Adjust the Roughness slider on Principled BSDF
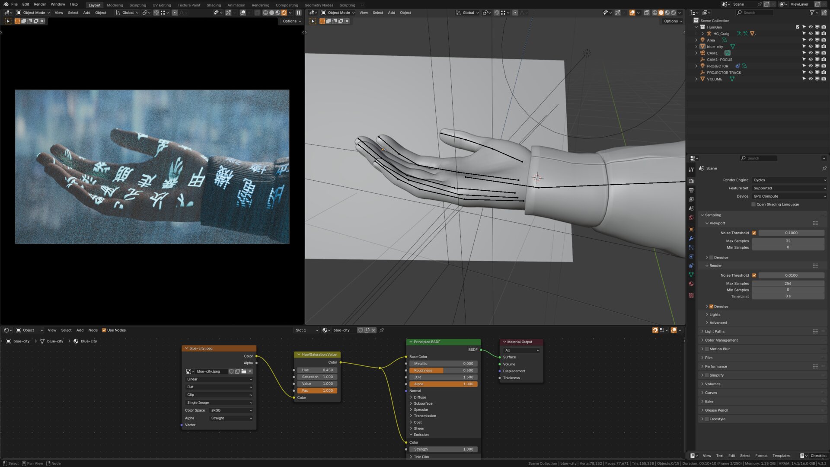The width and height of the screenshot is (830, 467). click(x=443, y=371)
